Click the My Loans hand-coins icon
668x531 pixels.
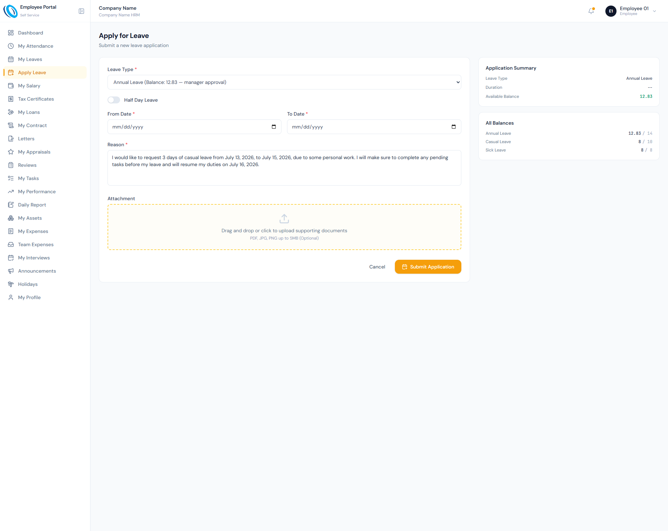click(11, 112)
